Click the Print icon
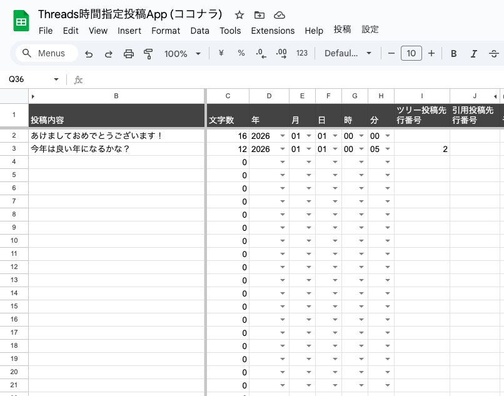504x396 pixels. (x=129, y=54)
